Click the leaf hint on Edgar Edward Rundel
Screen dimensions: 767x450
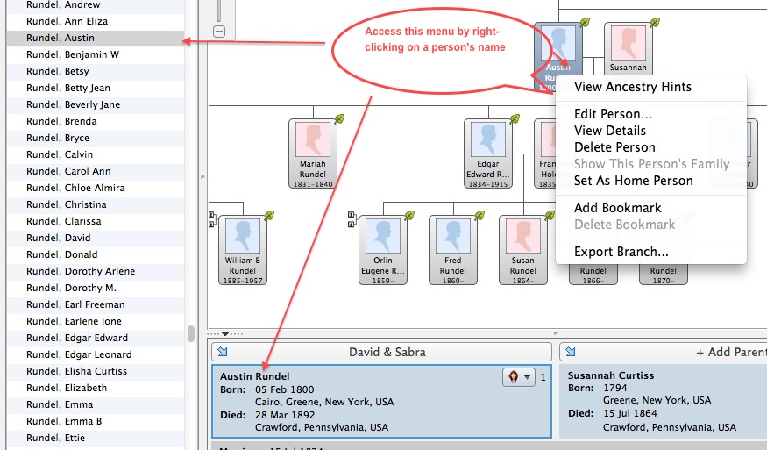click(x=515, y=118)
